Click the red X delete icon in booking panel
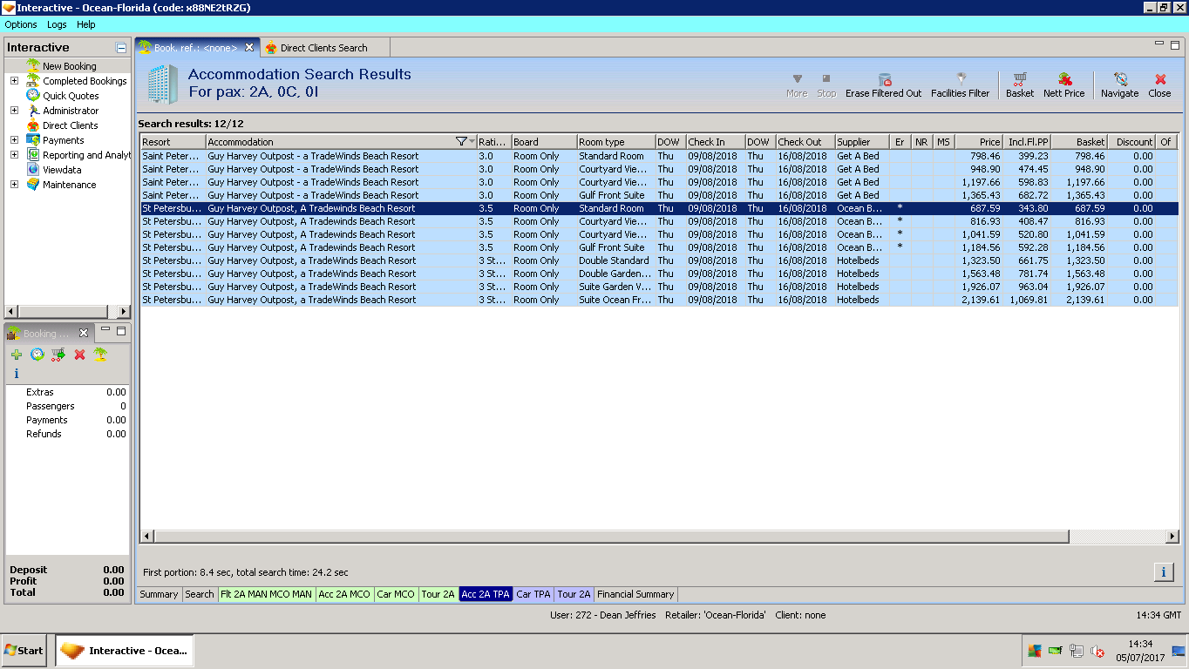 tap(79, 355)
